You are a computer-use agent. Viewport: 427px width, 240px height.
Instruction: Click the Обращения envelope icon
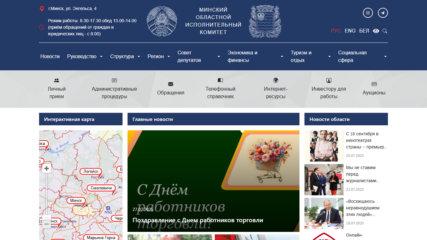click(x=171, y=84)
